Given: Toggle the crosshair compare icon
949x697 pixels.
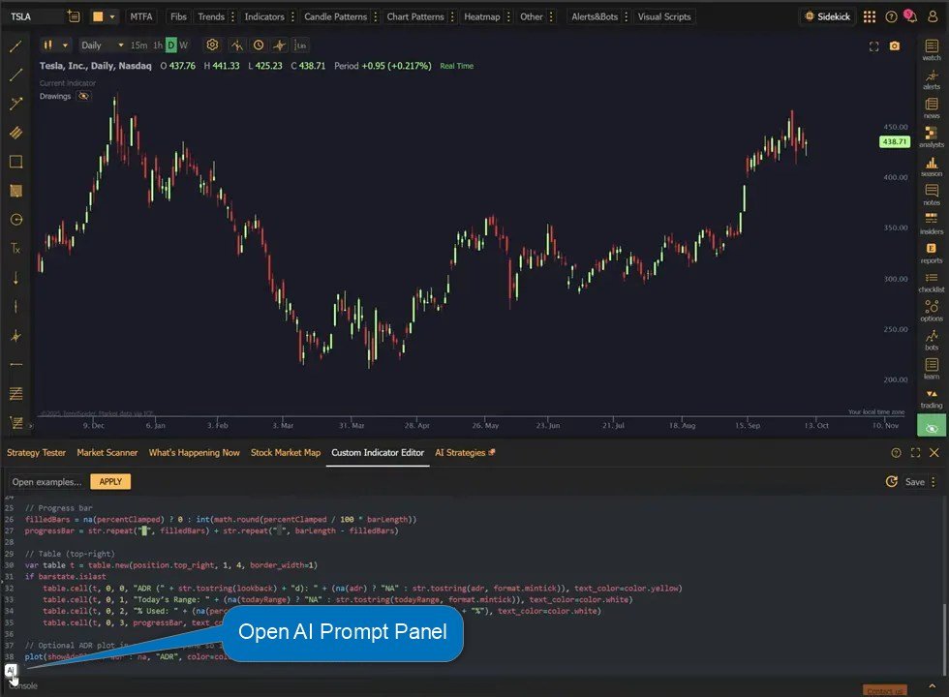Looking at the screenshot, I should [279, 45].
